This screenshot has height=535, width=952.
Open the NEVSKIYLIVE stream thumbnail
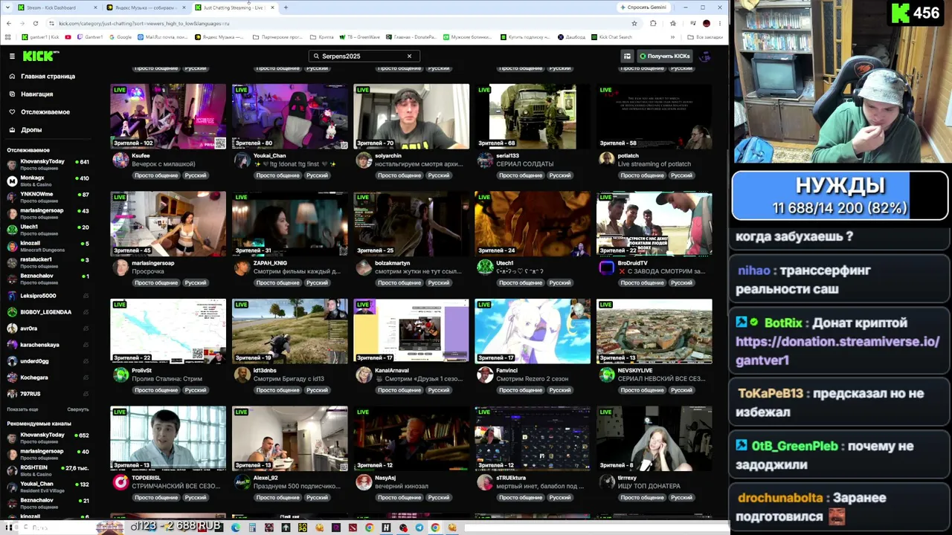tap(654, 331)
